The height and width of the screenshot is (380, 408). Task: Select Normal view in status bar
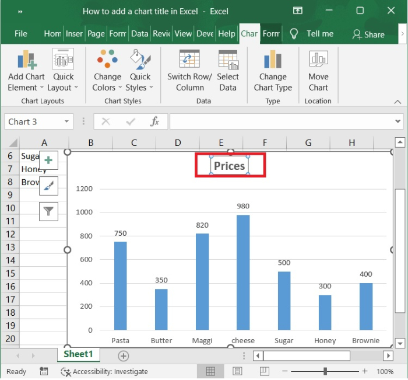[x=210, y=371]
